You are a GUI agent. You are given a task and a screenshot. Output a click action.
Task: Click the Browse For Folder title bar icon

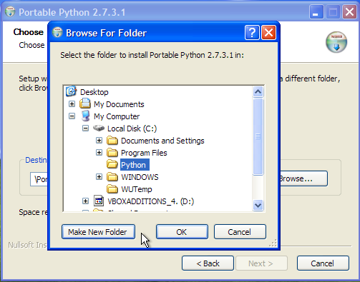pos(57,33)
